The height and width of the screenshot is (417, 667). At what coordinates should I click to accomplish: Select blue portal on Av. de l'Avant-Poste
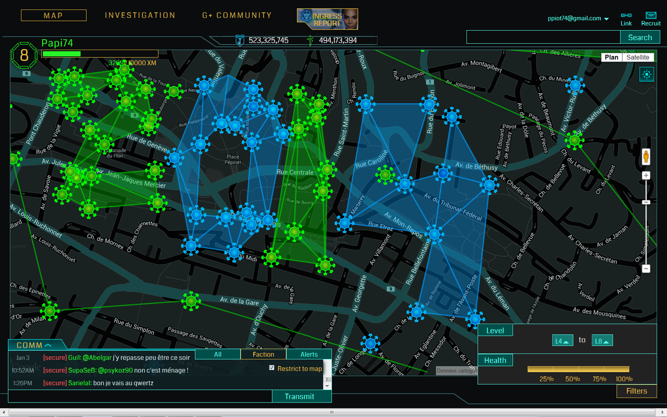click(474, 318)
